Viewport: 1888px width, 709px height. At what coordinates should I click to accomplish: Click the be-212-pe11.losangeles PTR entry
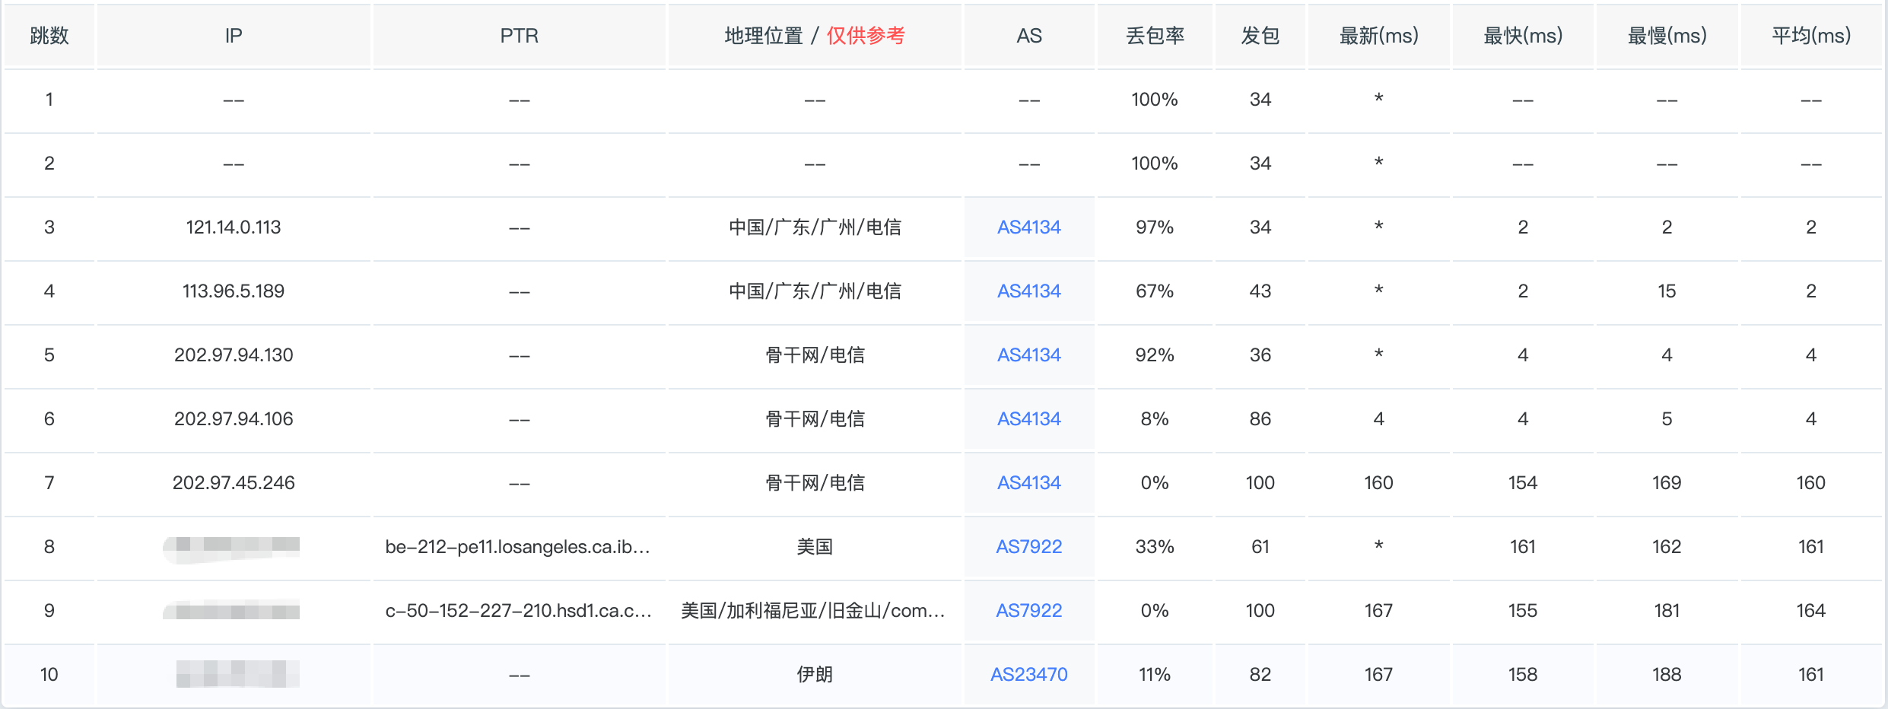517,547
